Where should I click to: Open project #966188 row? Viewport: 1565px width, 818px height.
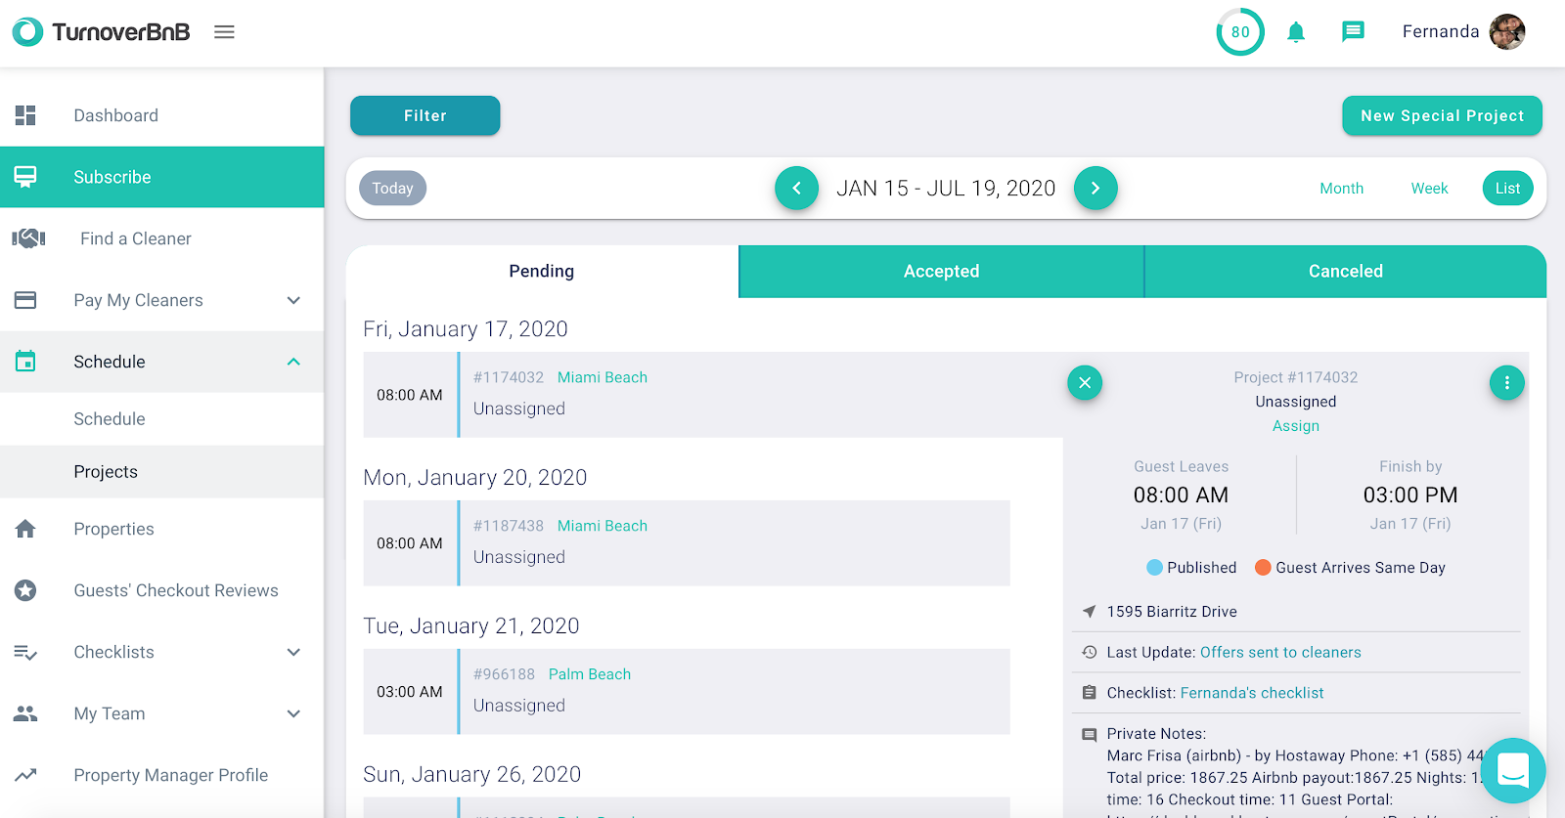[x=687, y=692]
